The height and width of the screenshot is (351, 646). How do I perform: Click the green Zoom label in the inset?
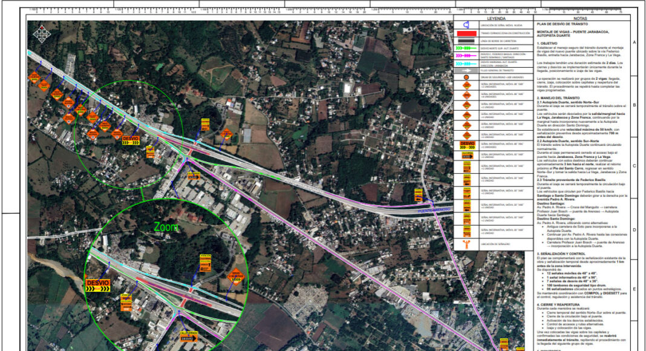coord(166,227)
